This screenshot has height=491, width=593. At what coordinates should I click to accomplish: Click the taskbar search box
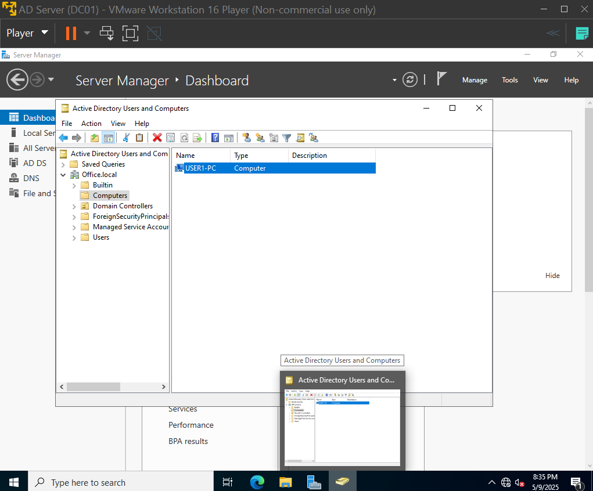(x=121, y=482)
